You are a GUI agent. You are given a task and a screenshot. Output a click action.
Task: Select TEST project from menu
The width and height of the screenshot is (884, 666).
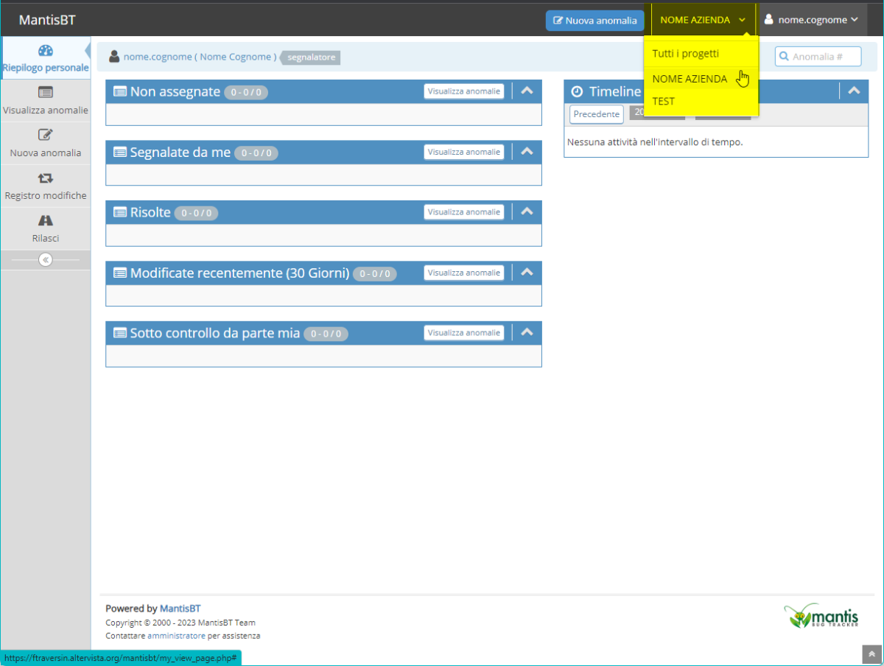tap(663, 101)
